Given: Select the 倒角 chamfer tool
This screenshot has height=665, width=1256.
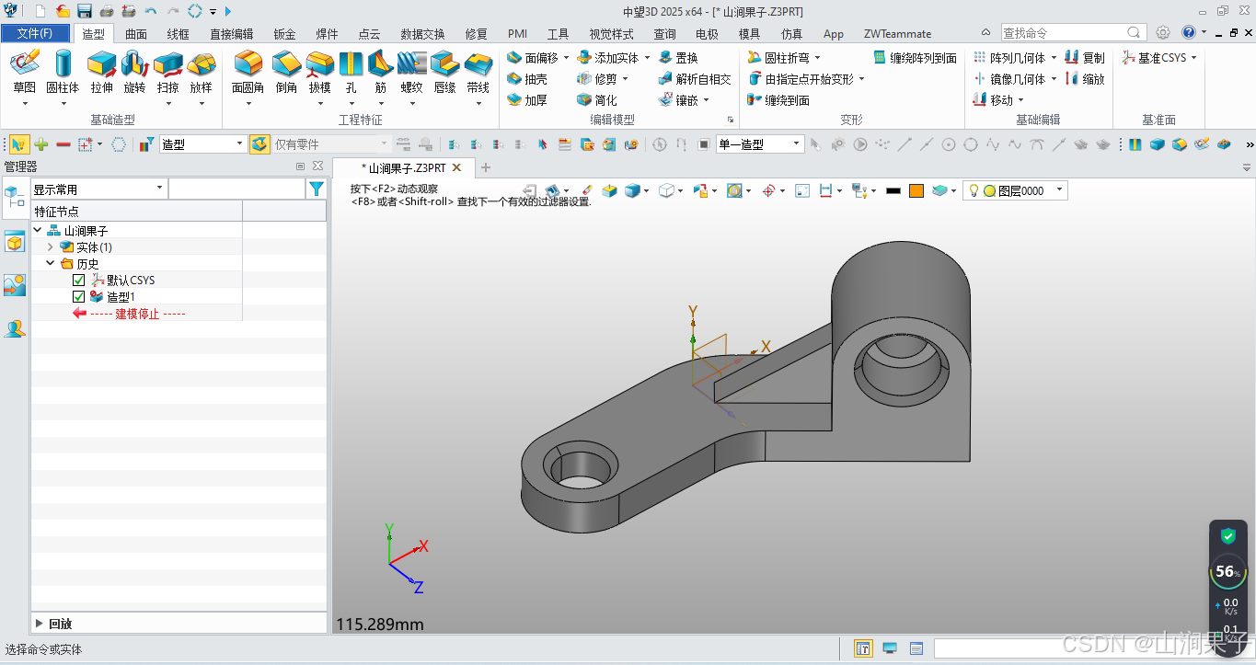Looking at the screenshot, I should click(286, 72).
